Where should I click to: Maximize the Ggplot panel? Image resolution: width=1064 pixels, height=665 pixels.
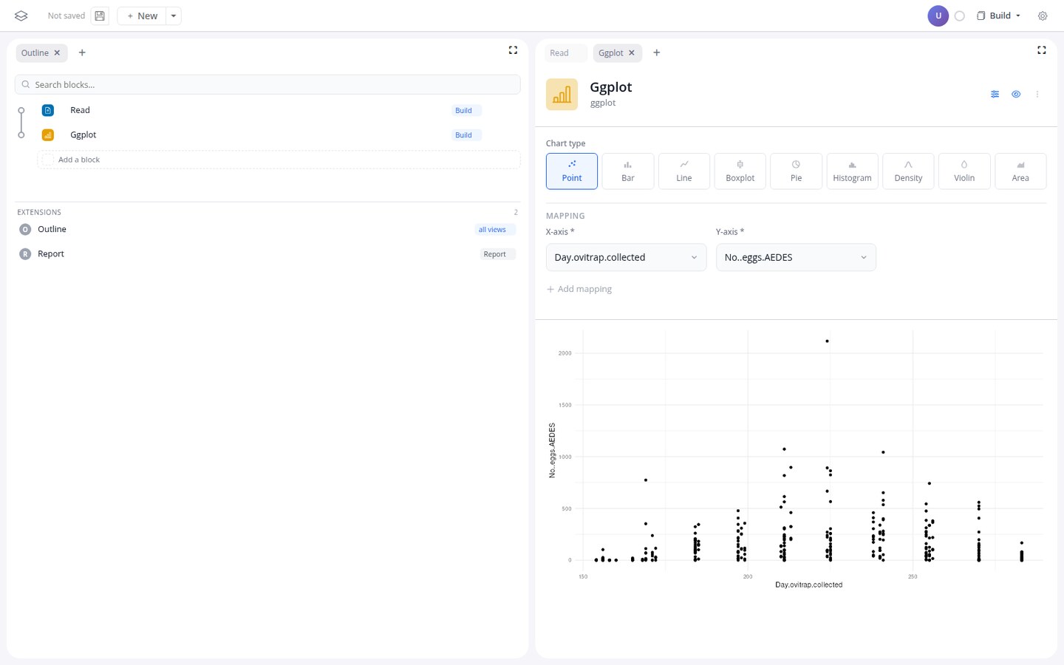tap(1041, 50)
